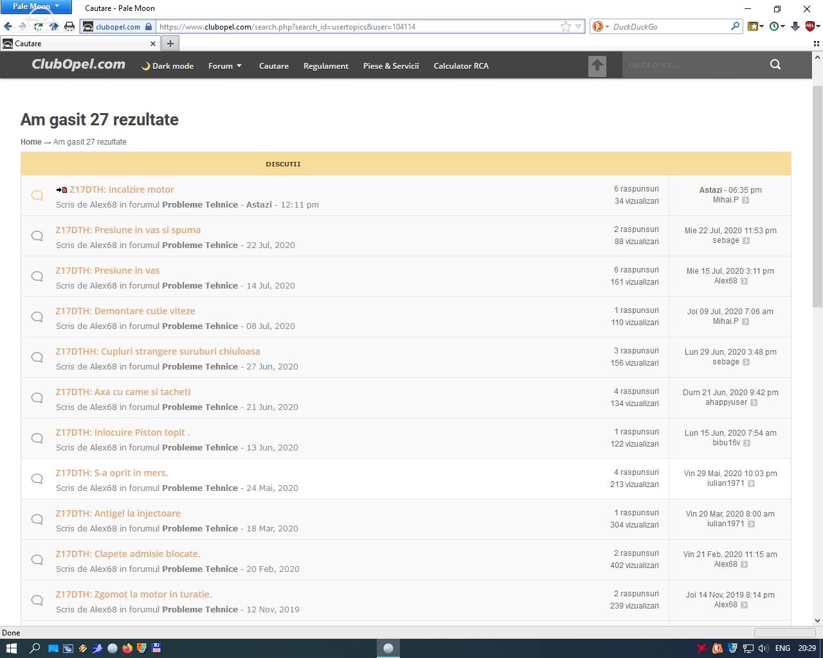Open the downloads arrow icon
The height and width of the screenshot is (658, 823).
(795, 26)
